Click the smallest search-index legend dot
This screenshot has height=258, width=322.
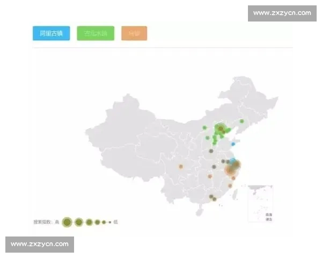point(110,222)
